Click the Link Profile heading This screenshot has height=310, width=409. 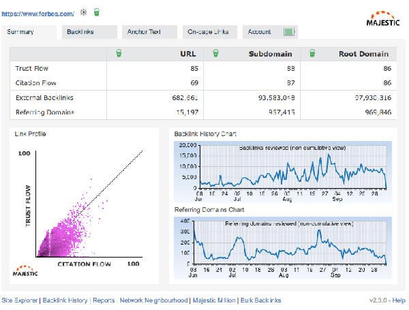30,134
